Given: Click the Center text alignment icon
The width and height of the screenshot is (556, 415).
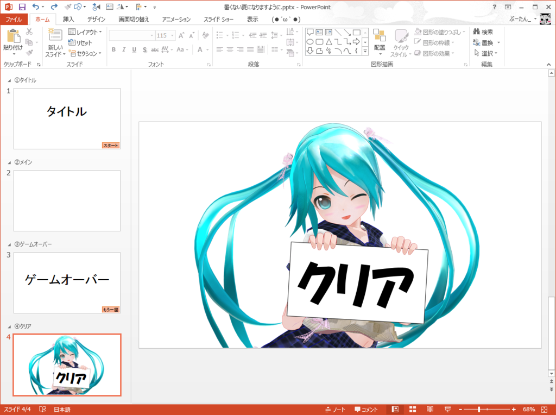Looking at the screenshot, I should [x=230, y=49].
